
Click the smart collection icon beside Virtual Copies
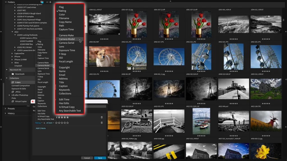pyautogui.click(x=13, y=101)
